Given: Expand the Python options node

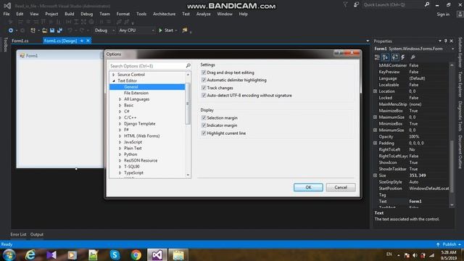Looking at the screenshot, I should [120, 154].
